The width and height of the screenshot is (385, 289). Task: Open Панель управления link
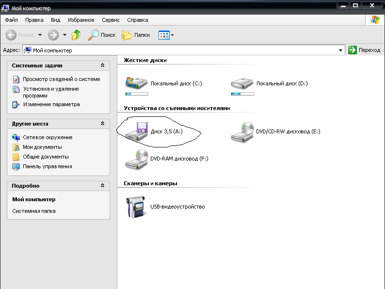48,167
